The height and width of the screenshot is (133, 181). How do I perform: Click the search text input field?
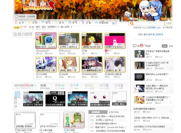pyautogui.click(x=149, y=23)
